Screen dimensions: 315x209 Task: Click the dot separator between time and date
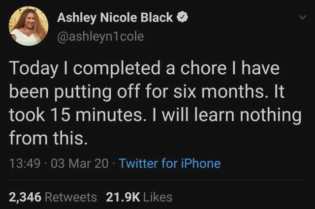44,163
